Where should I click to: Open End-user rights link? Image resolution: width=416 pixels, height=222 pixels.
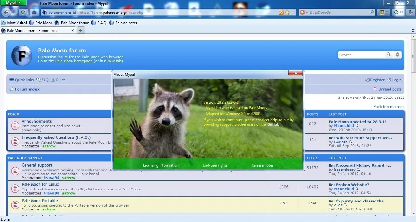[x=215, y=165]
